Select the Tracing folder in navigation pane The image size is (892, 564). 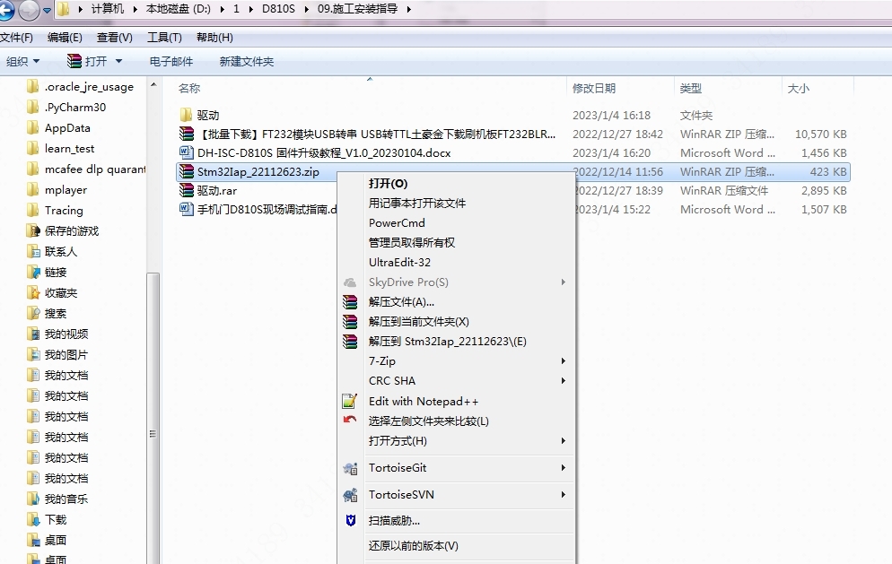click(x=64, y=211)
